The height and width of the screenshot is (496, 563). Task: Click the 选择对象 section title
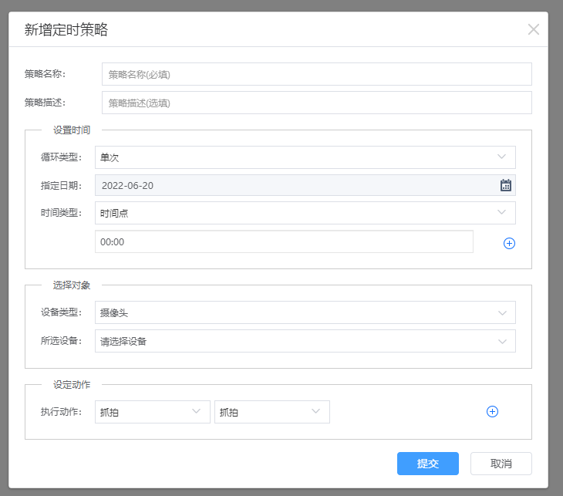click(72, 285)
